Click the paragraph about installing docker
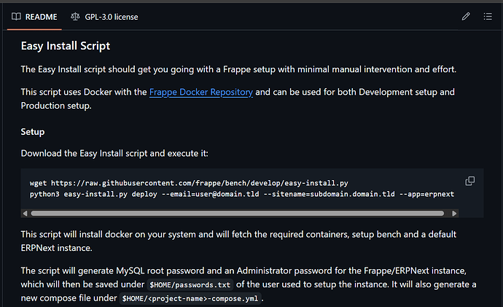This screenshot has height=307, width=503. tap(238, 241)
